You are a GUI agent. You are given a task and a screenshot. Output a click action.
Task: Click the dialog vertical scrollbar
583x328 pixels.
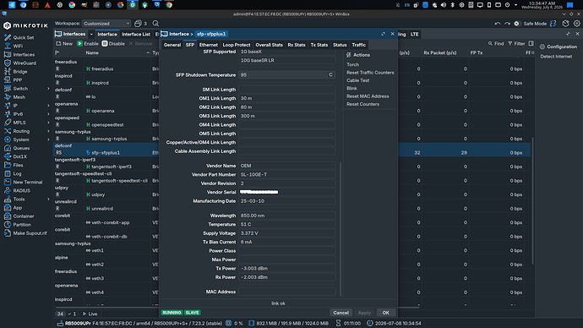(341, 229)
